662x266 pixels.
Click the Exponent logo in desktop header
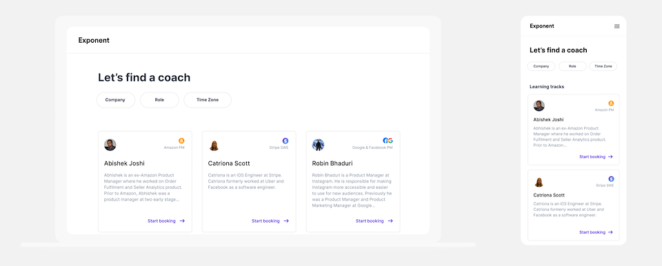click(94, 41)
